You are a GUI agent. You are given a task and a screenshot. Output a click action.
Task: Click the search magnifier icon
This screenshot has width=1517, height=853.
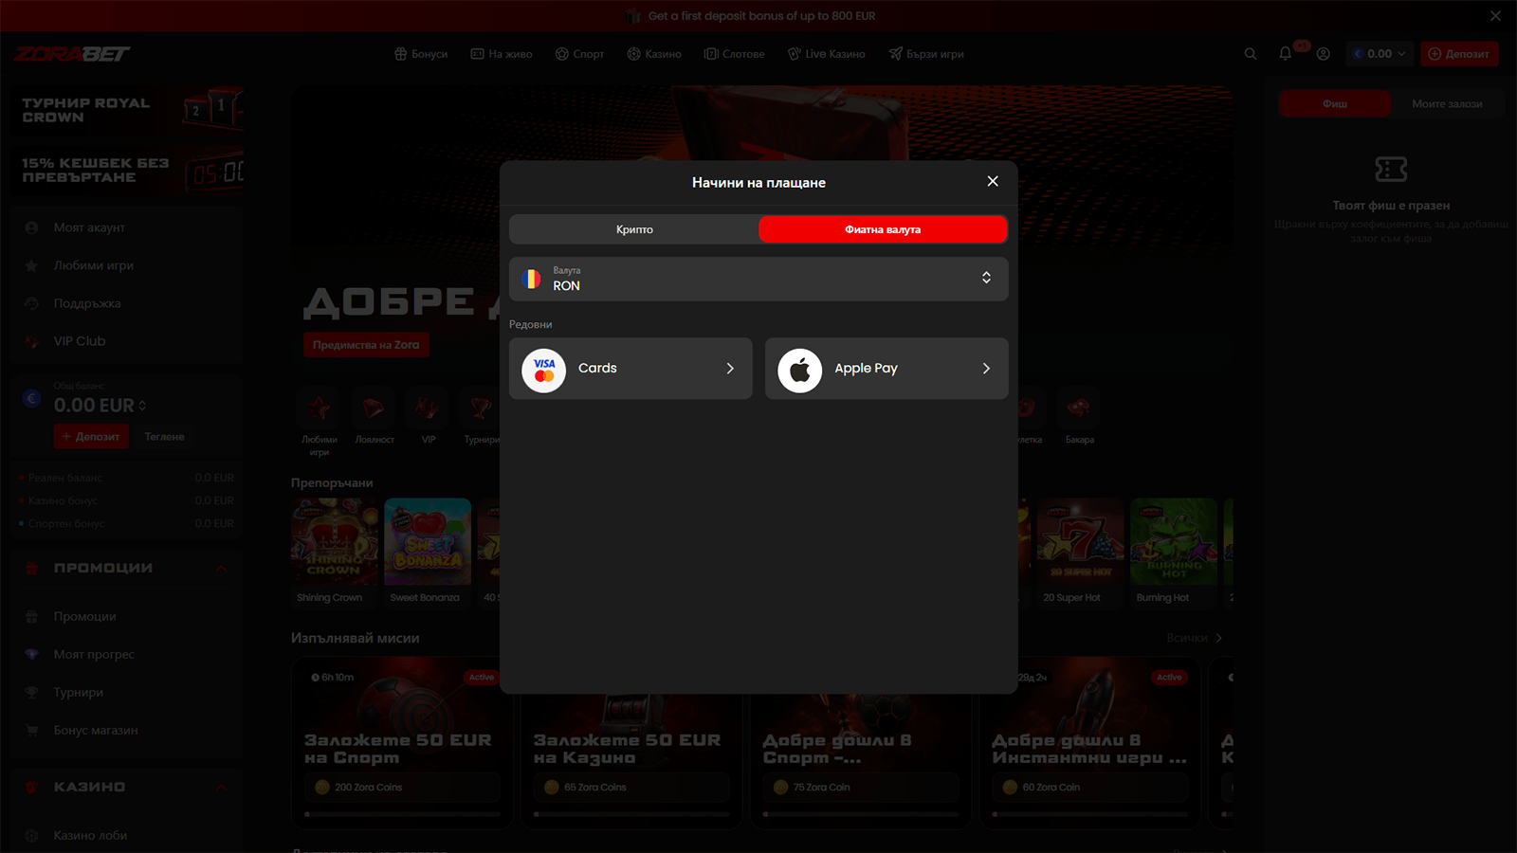[x=1251, y=54]
